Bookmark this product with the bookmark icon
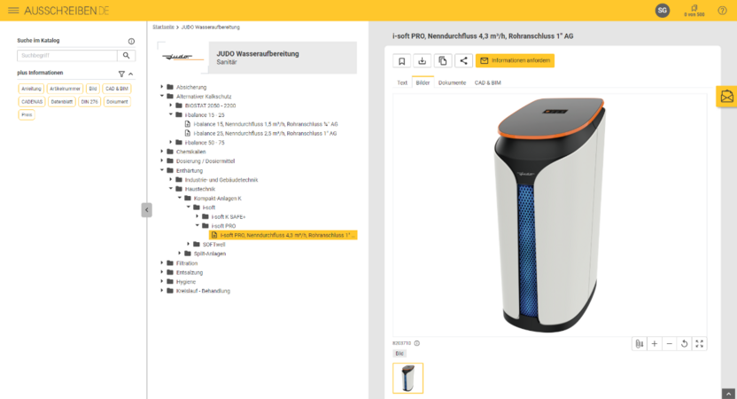 pyautogui.click(x=402, y=60)
